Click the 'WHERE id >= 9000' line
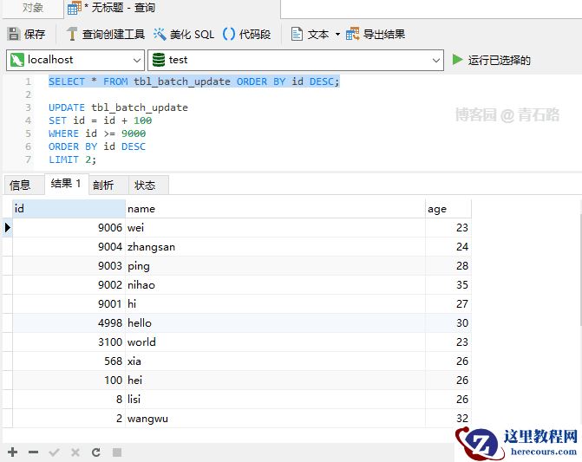The height and width of the screenshot is (462, 582). (x=97, y=133)
